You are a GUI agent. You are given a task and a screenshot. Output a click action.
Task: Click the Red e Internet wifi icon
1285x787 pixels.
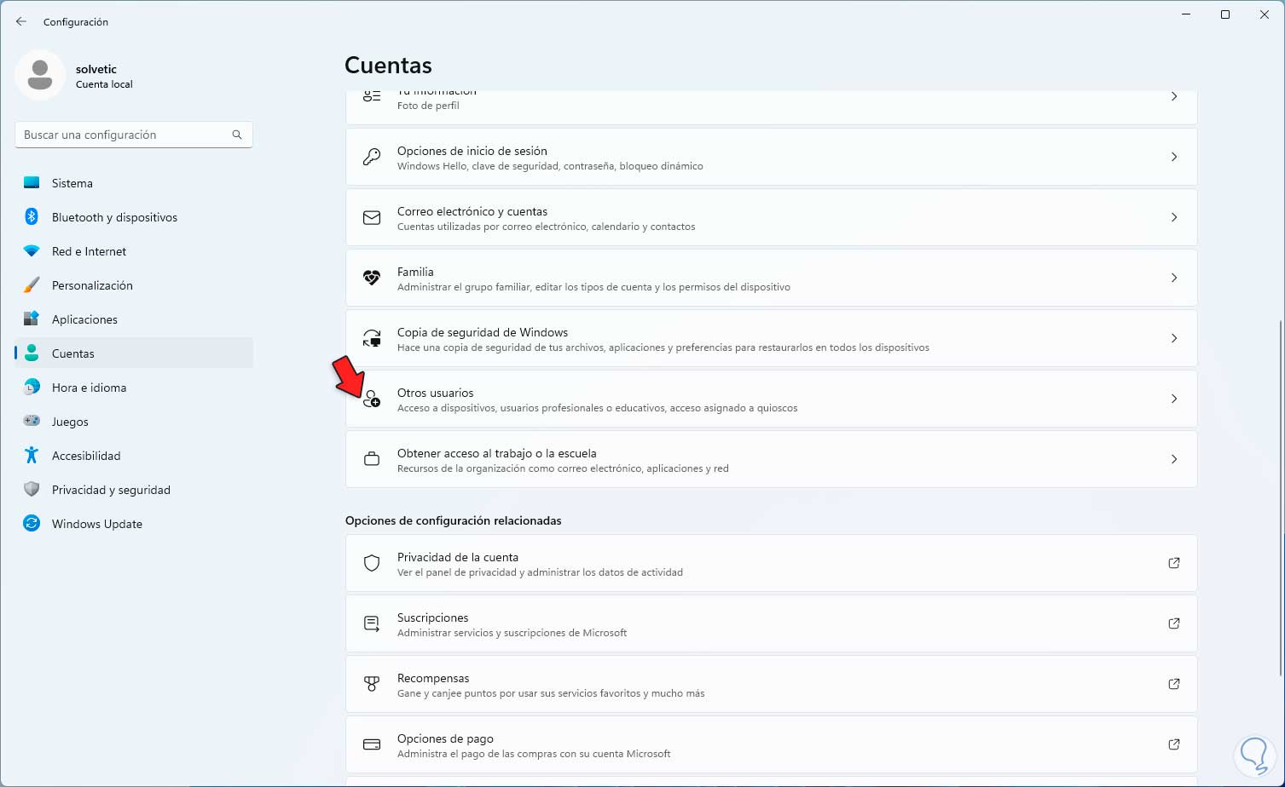(x=32, y=251)
